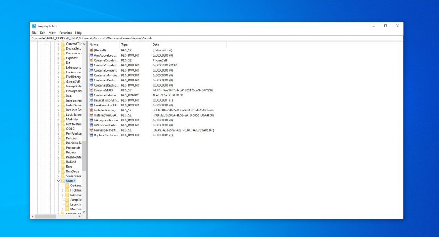Expand the Flighting subkey under Search
Viewport: 439px width, 237px height.
63,190
